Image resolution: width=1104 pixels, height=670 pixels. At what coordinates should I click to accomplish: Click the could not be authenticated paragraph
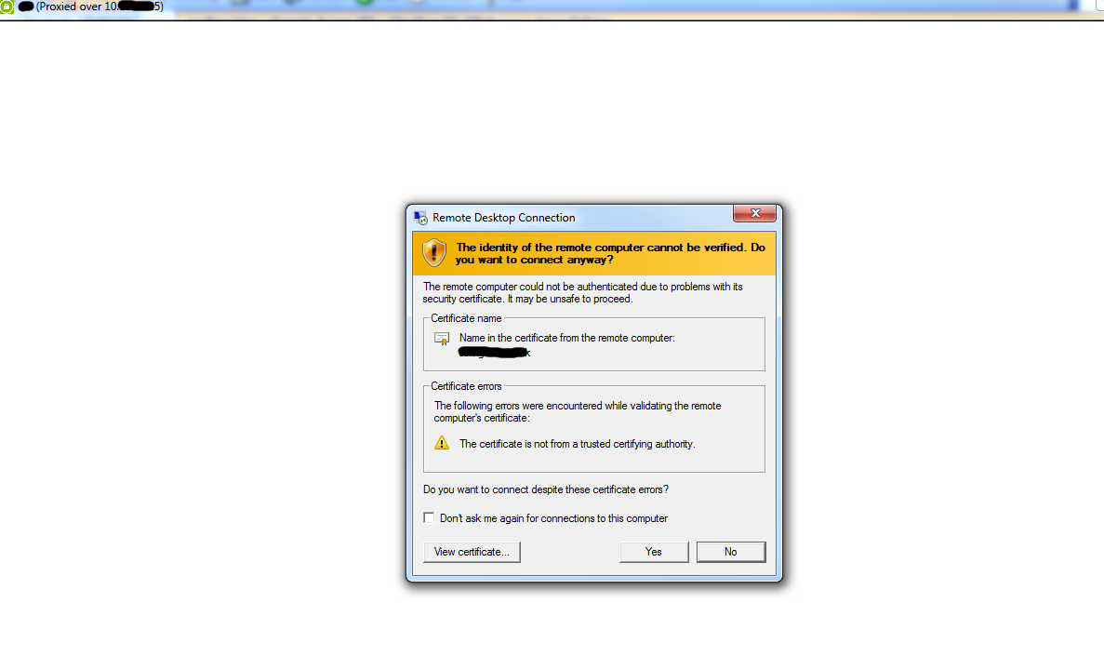coord(582,292)
